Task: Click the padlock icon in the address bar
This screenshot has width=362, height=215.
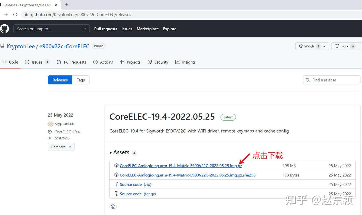Action: (x=26, y=15)
